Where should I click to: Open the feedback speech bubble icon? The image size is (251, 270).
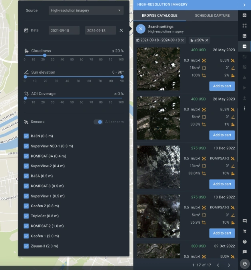coord(245,252)
